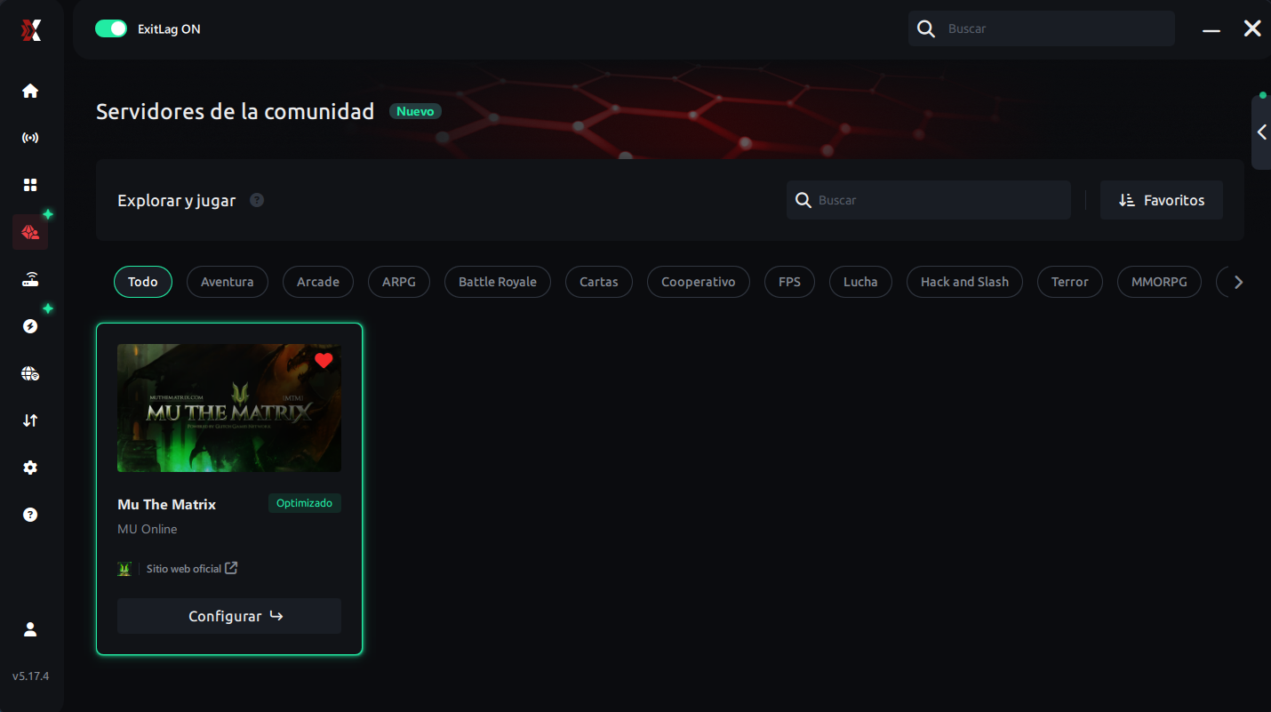Screen dimensions: 1271x712
Task: Filter by ARPG category
Action: click(x=399, y=282)
